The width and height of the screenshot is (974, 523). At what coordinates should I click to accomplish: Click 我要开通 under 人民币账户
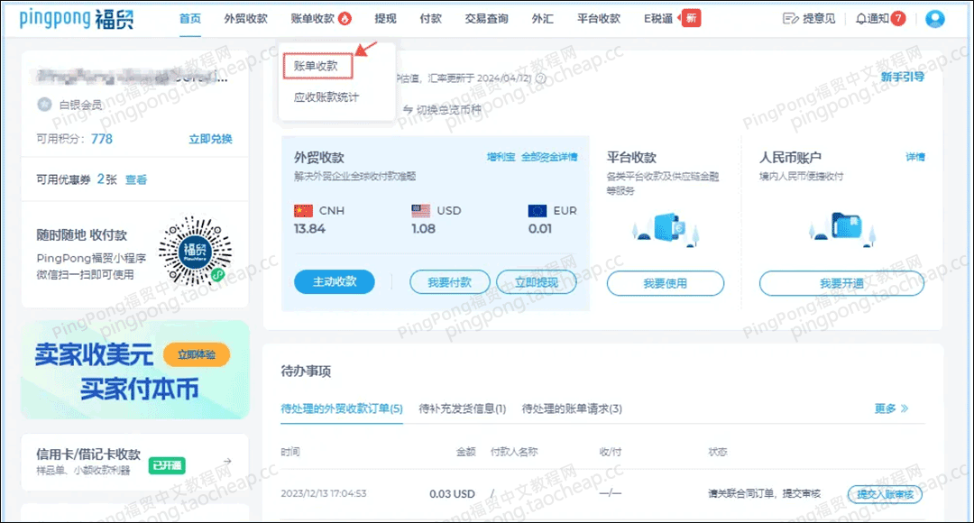click(841, 283)
